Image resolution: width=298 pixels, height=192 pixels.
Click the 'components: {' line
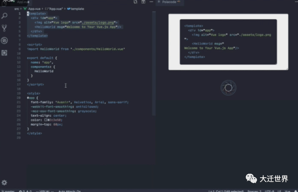pyautogui.click(x=43, y=67)
